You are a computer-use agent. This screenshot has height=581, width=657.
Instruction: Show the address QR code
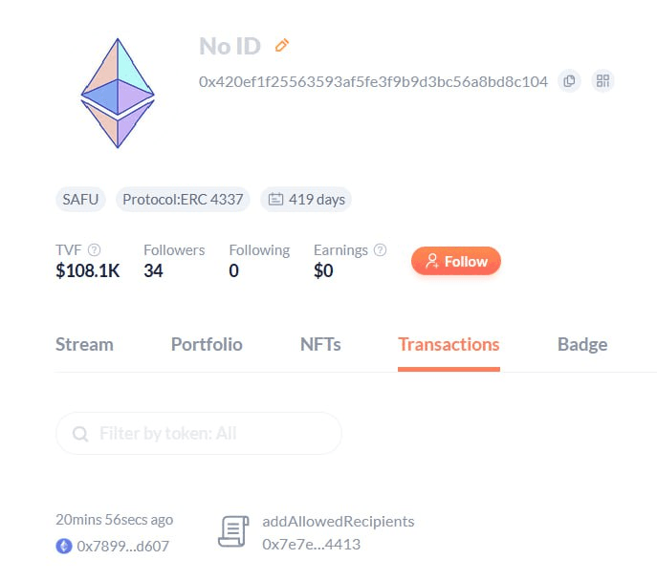point(602,81)
